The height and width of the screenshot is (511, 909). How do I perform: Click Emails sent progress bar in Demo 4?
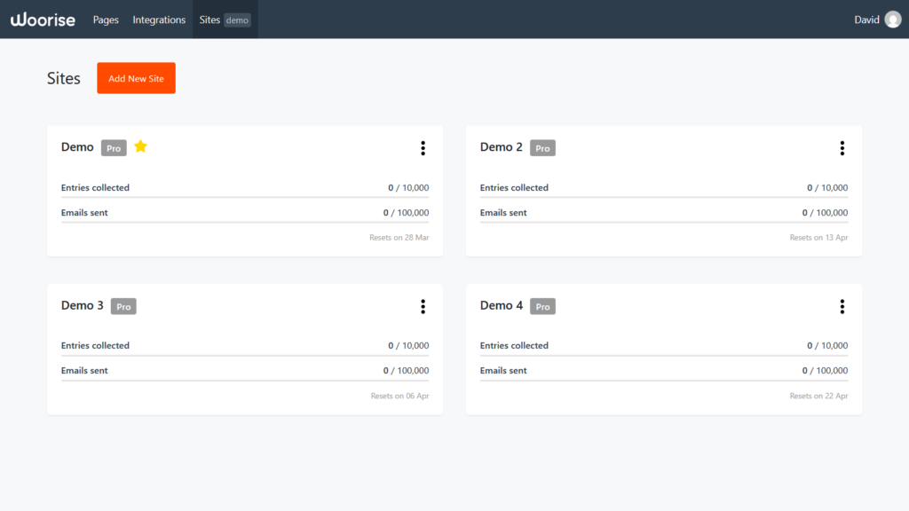pos(664,381)
